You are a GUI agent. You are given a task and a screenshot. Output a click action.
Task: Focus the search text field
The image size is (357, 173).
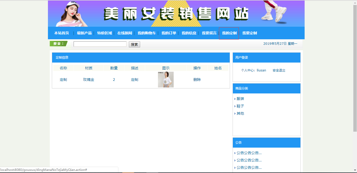(x=100, y=44)
